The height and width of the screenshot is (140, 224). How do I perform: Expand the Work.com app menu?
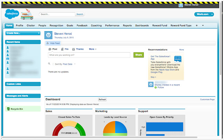204,14
